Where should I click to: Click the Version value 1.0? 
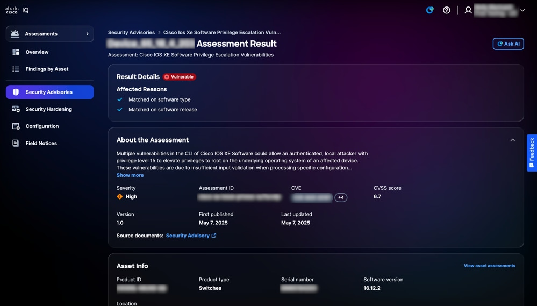[120, 223]
